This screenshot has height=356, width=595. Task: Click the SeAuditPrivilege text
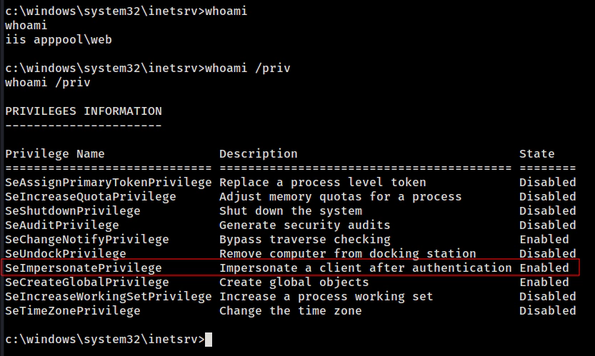tap(62, 225)
